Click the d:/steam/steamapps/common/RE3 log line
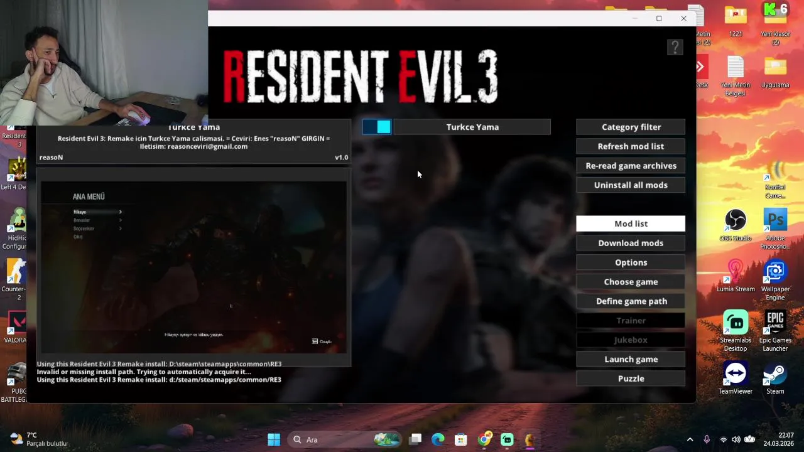Screen dimensions: 804x452 click(159, 380)
